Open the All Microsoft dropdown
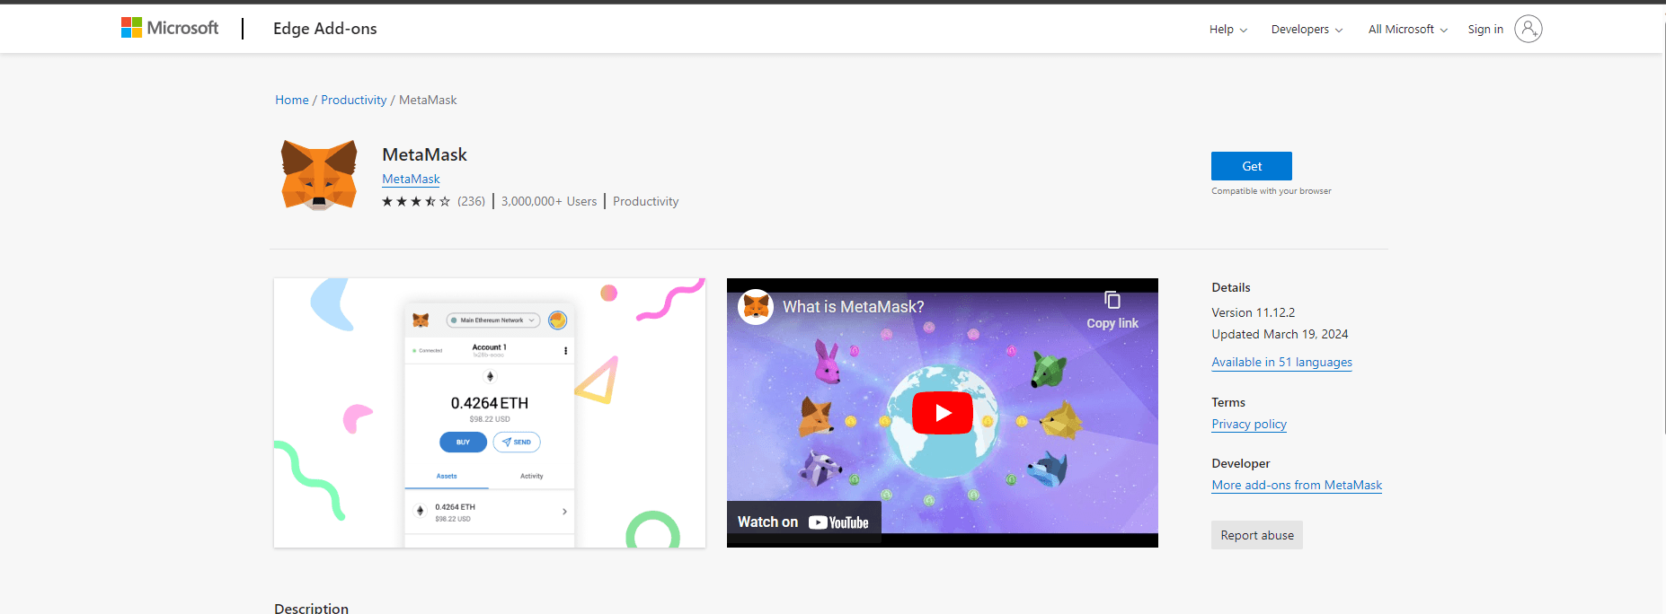The image size is (1666, 614). coord(1407,30)
